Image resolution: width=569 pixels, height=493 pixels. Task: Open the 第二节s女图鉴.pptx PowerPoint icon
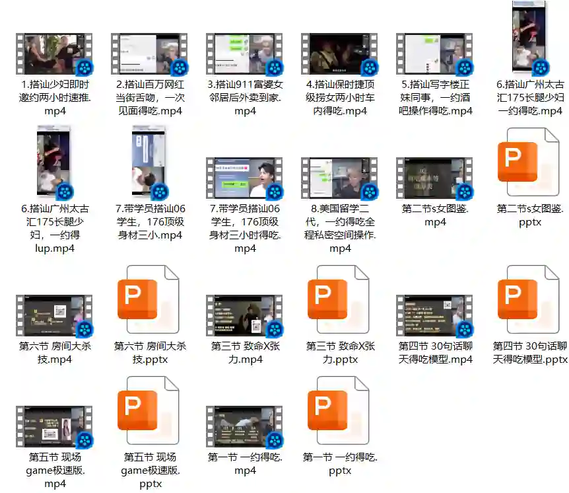click(529, 163)
